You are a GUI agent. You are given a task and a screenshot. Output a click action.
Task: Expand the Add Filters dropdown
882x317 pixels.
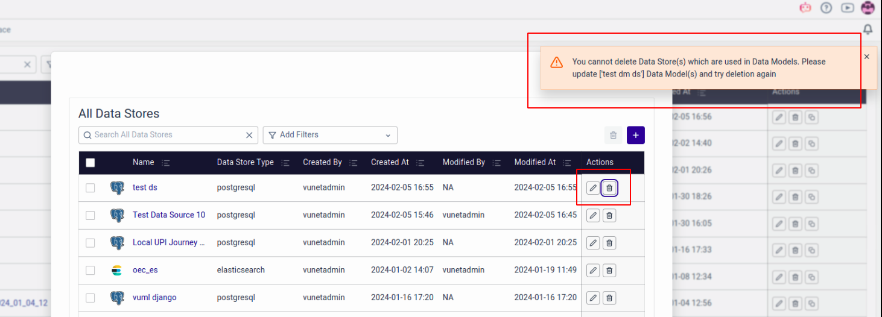tap(329, 135)
